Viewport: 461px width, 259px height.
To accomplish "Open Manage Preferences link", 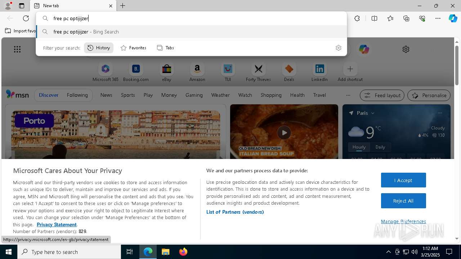I will (x=403, y=221).
